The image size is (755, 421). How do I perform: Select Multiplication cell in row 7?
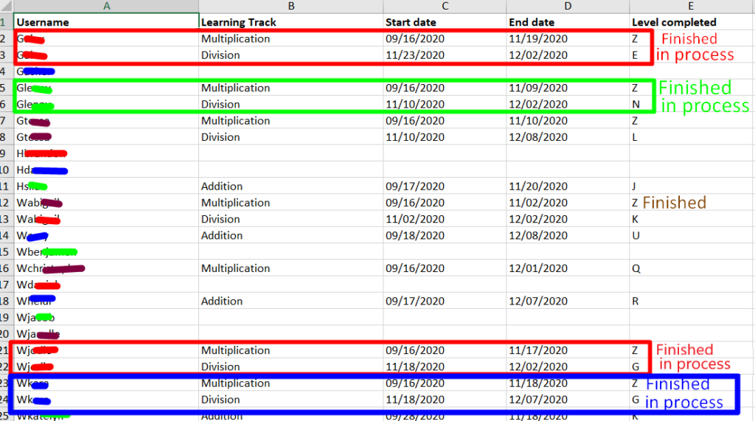(290, 120)
